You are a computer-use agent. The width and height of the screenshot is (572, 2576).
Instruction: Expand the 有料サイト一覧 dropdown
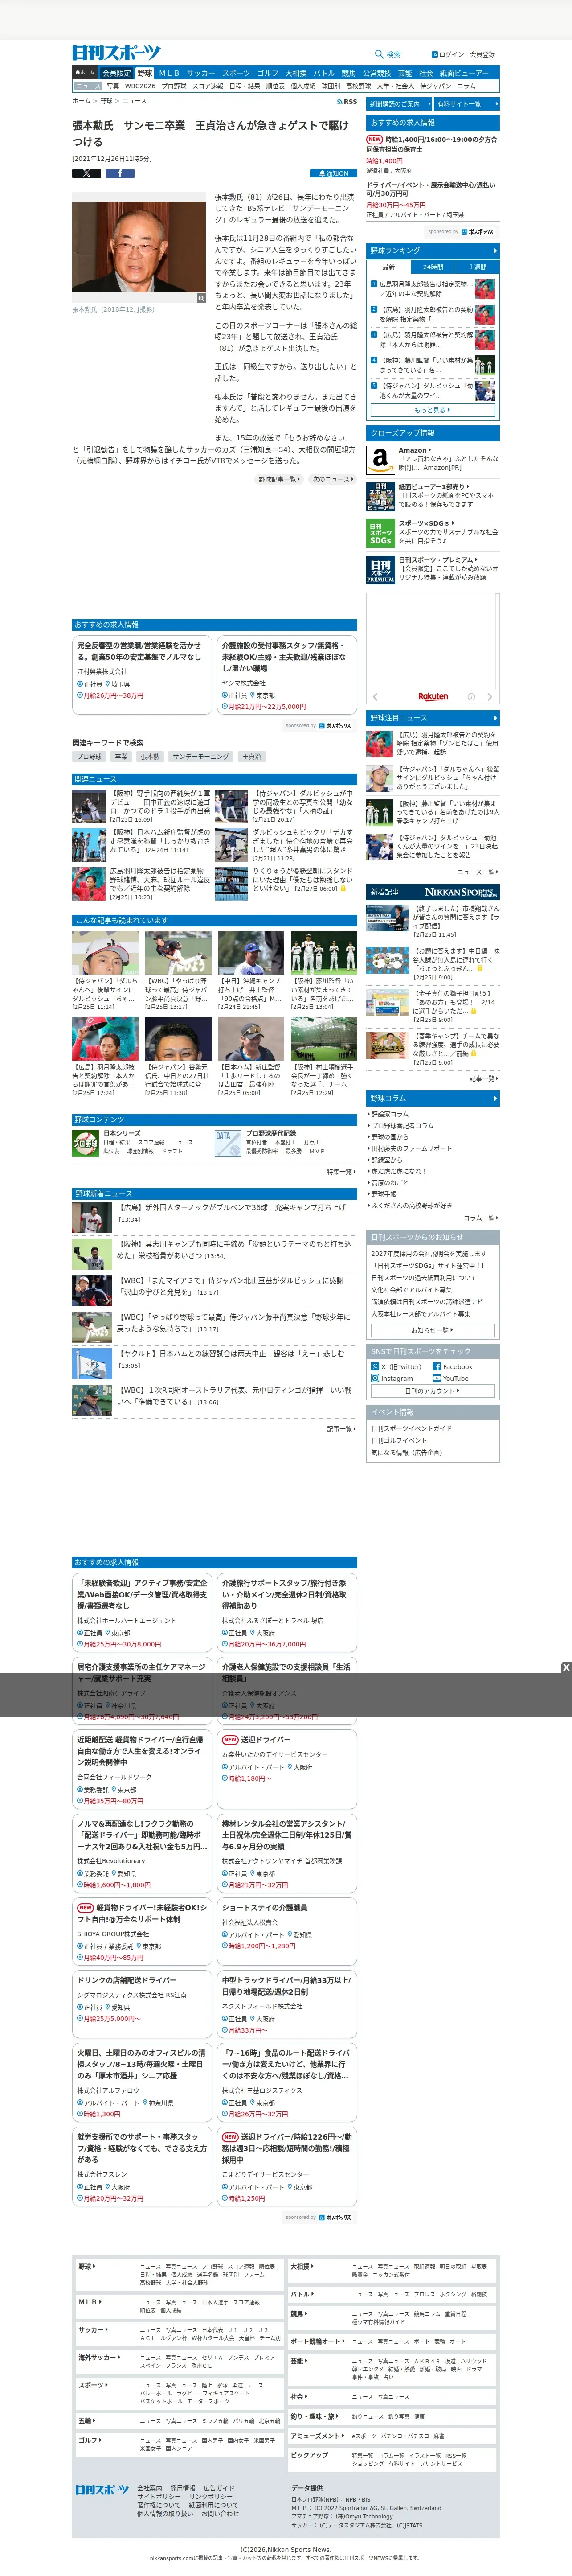[x=466, y=104]
